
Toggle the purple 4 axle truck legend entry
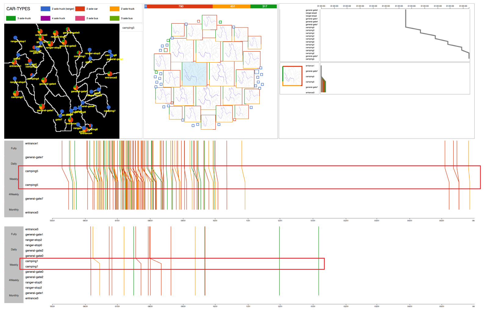tap(45, 18)
